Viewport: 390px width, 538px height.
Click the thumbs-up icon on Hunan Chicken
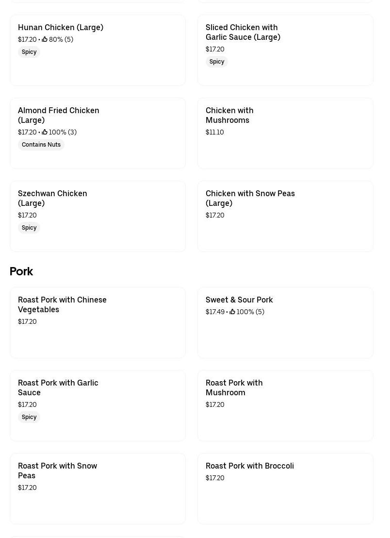click(x=45, y=39)
